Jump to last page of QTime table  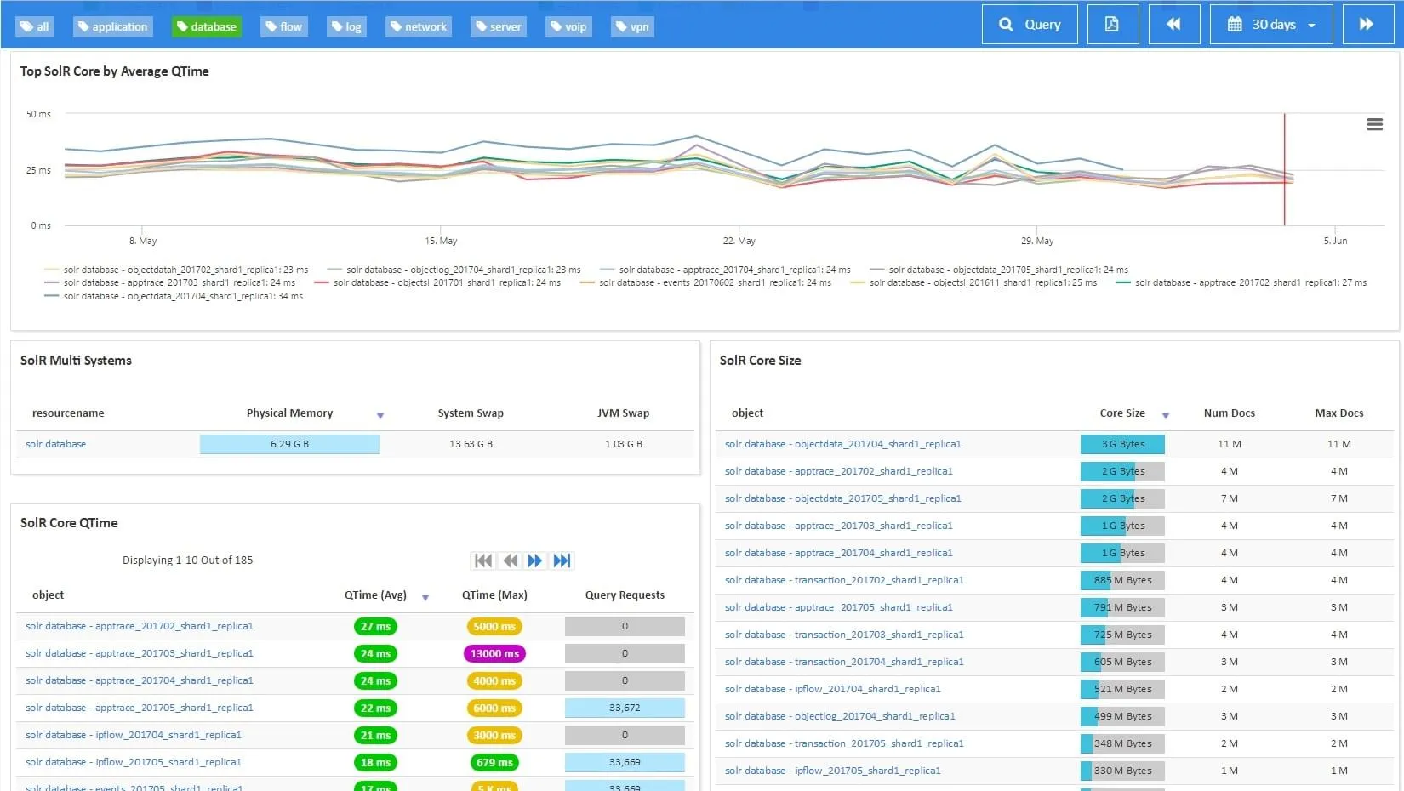coord(562,561)
